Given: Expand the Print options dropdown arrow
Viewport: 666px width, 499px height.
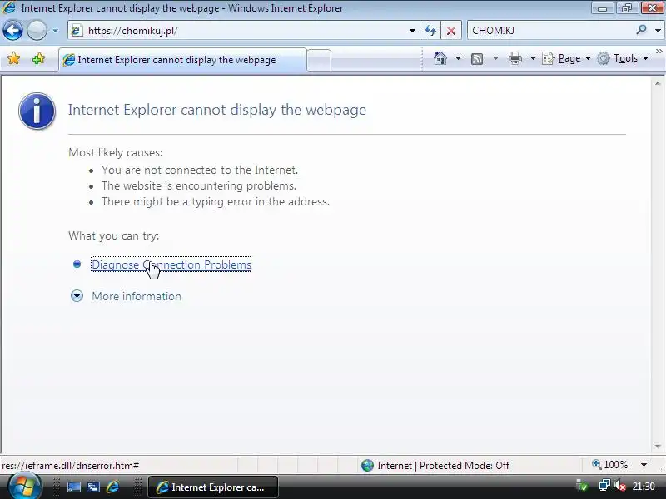Looking at the screenshot, I should tap(533, 58).
